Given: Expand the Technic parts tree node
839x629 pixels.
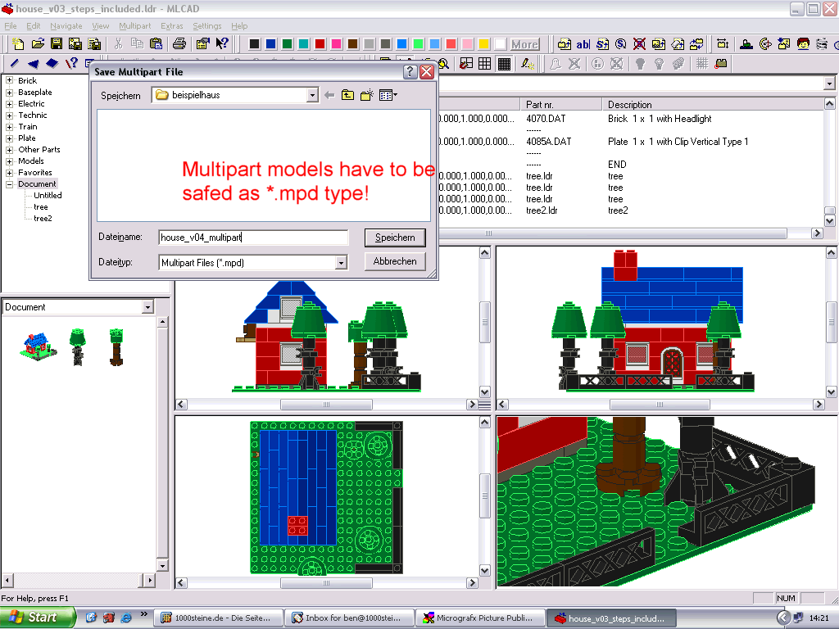Looking at the screenshot, I should tap(9, 115).
